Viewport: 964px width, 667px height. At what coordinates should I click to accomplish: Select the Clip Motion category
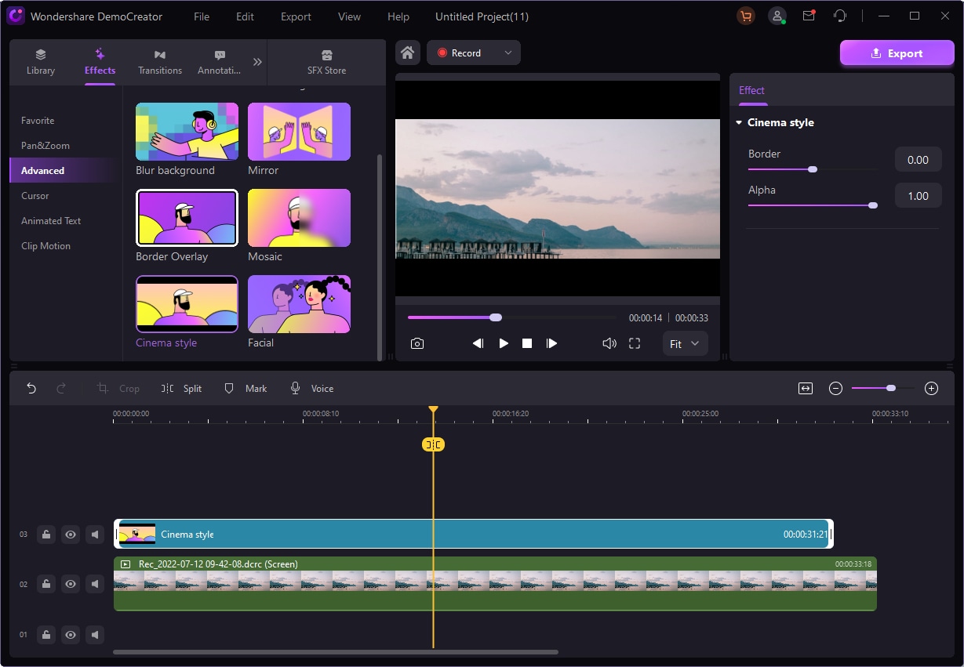pos(45,246)
